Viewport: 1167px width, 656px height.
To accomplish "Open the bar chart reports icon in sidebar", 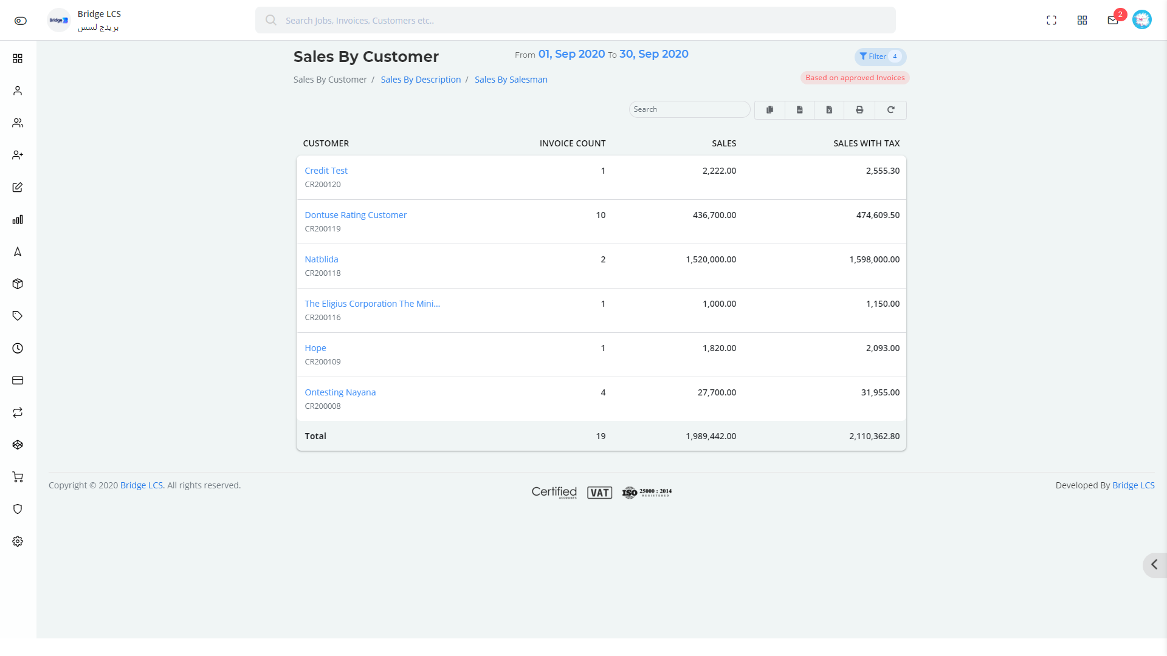I will pos(18,219).
